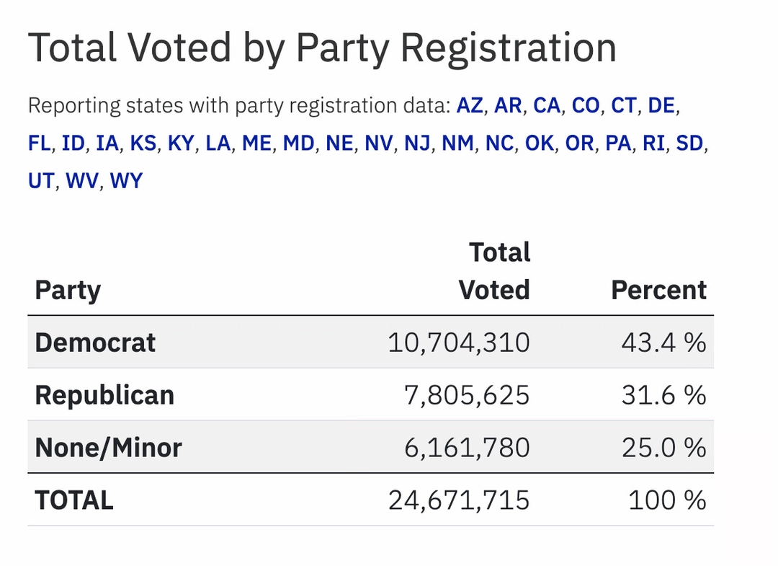The width and height of the screenshot is (778, 566).
Task: Click the CO state link
Action: click(x=586, y=105)
